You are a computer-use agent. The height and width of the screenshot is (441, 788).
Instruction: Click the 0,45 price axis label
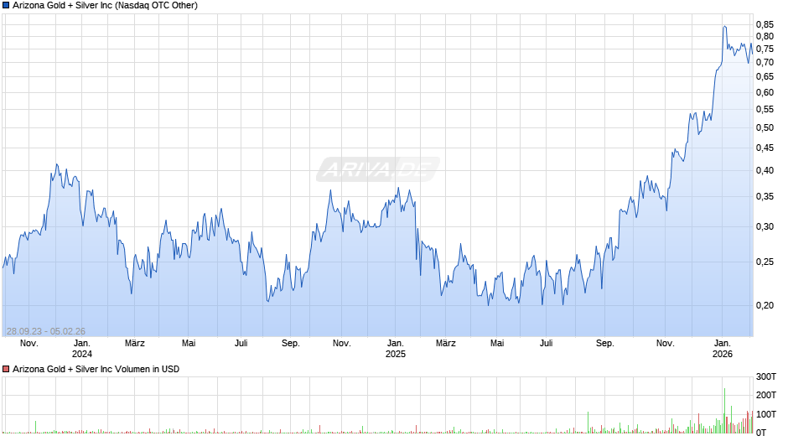coord(765,148)
